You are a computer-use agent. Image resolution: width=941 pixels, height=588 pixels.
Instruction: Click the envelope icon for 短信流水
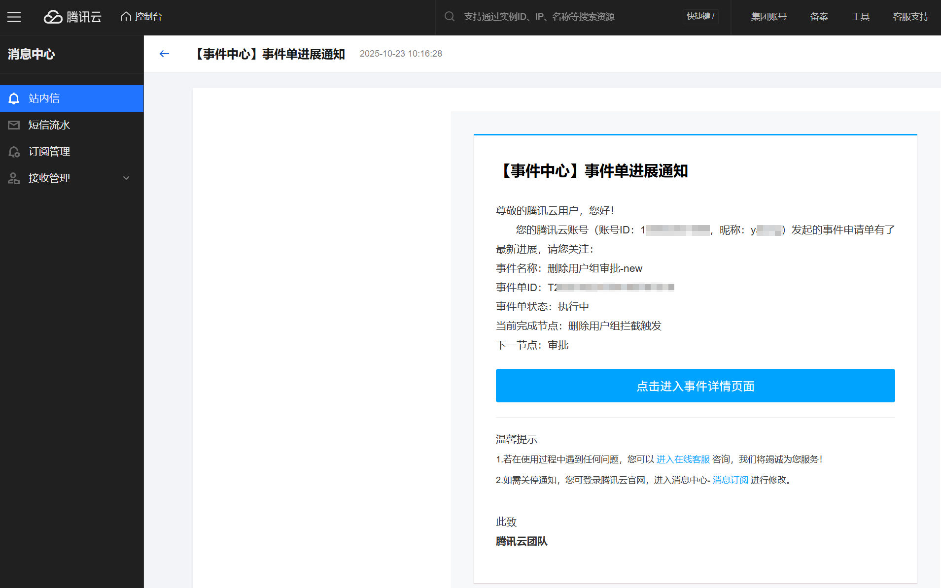click(14, 125)
